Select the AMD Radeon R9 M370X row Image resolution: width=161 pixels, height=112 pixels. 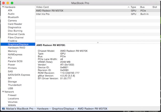98,10
